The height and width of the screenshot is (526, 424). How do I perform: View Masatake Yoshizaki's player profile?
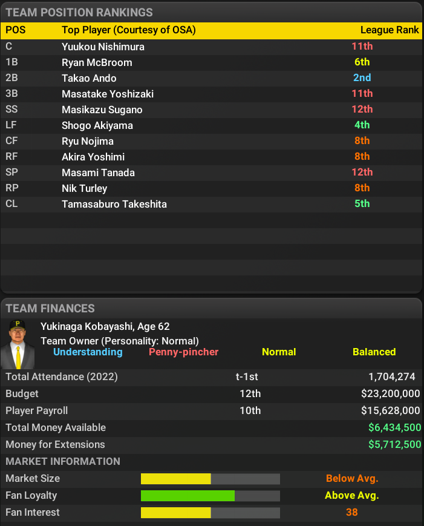(108, 94)
